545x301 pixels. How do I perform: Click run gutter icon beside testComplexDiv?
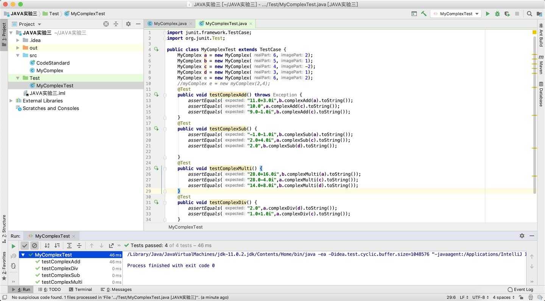(156, 202)
